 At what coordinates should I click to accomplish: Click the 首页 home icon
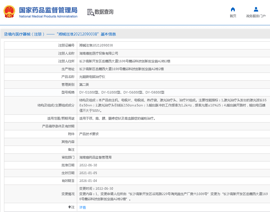[x=233, y=9]
